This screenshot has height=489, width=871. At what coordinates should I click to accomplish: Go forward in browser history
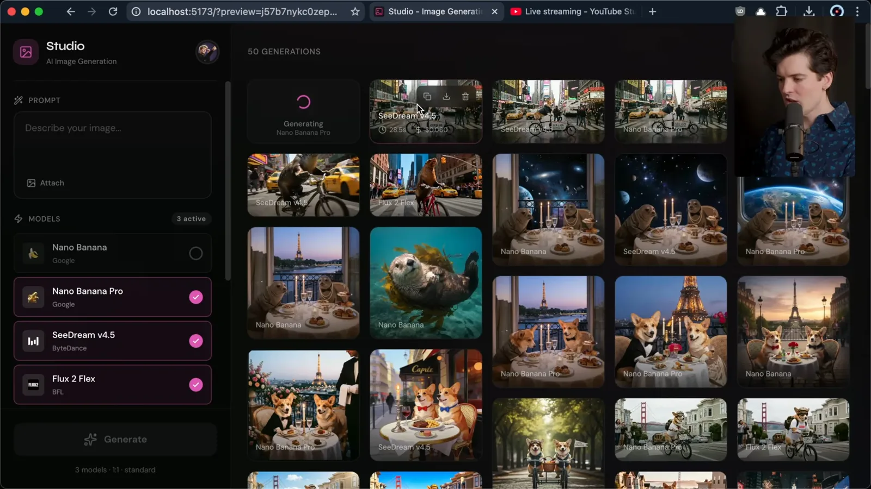91,11
